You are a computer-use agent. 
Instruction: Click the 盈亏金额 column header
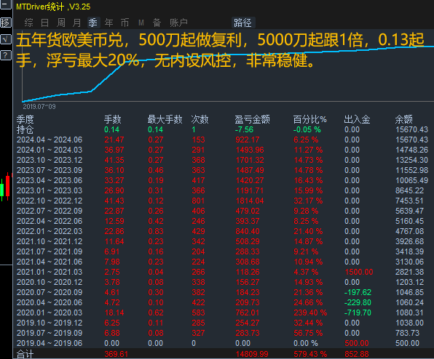(x=252, y=119)
